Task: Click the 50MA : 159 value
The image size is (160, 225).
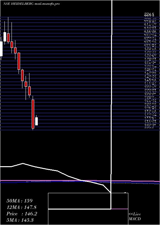Action: pyautogui.click(x=20, y=201)
